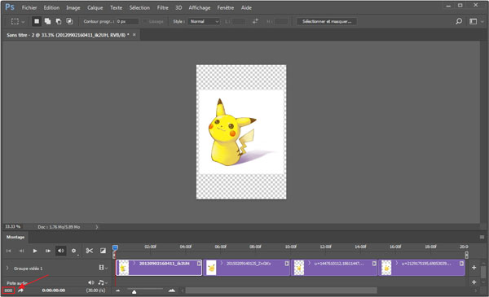Open the Fichier menu

[29, 8]
